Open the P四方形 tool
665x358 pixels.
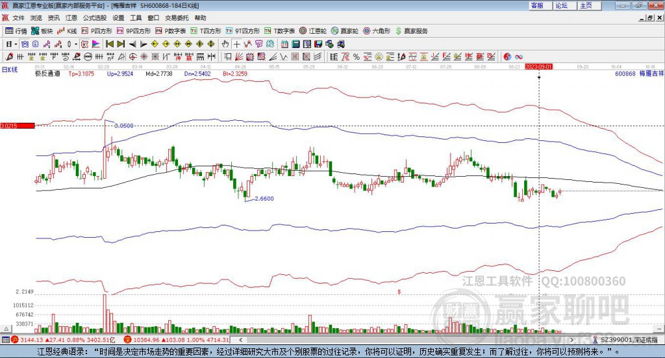click(97, 31)
